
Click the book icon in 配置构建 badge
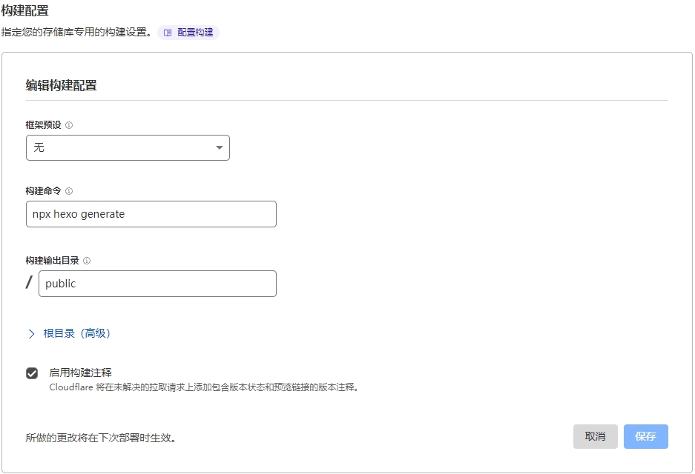point(168,33)
